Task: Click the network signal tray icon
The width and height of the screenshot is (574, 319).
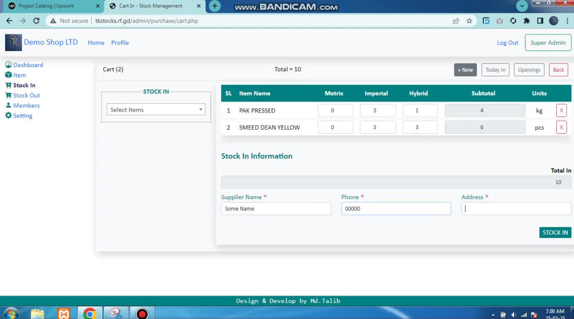Action: 524,315
